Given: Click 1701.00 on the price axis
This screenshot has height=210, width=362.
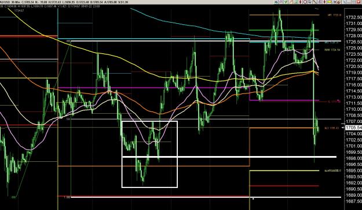Looking at the screenshot, I should tap(354, 146).
